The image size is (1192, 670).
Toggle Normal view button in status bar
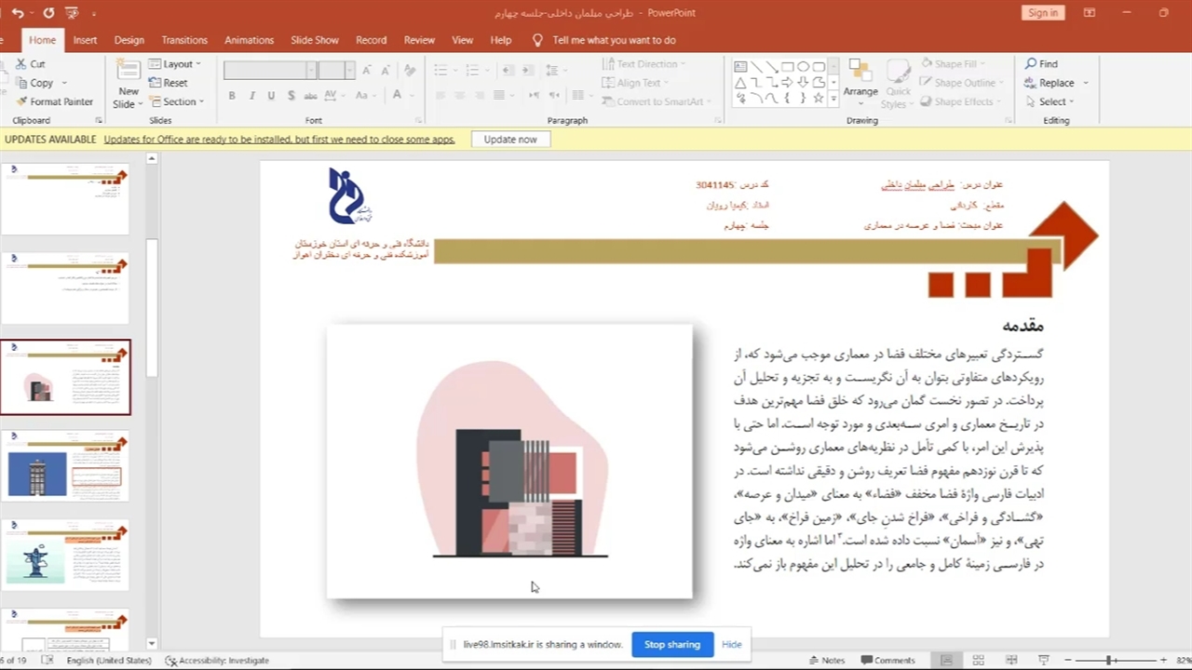(x=946, y=661)
